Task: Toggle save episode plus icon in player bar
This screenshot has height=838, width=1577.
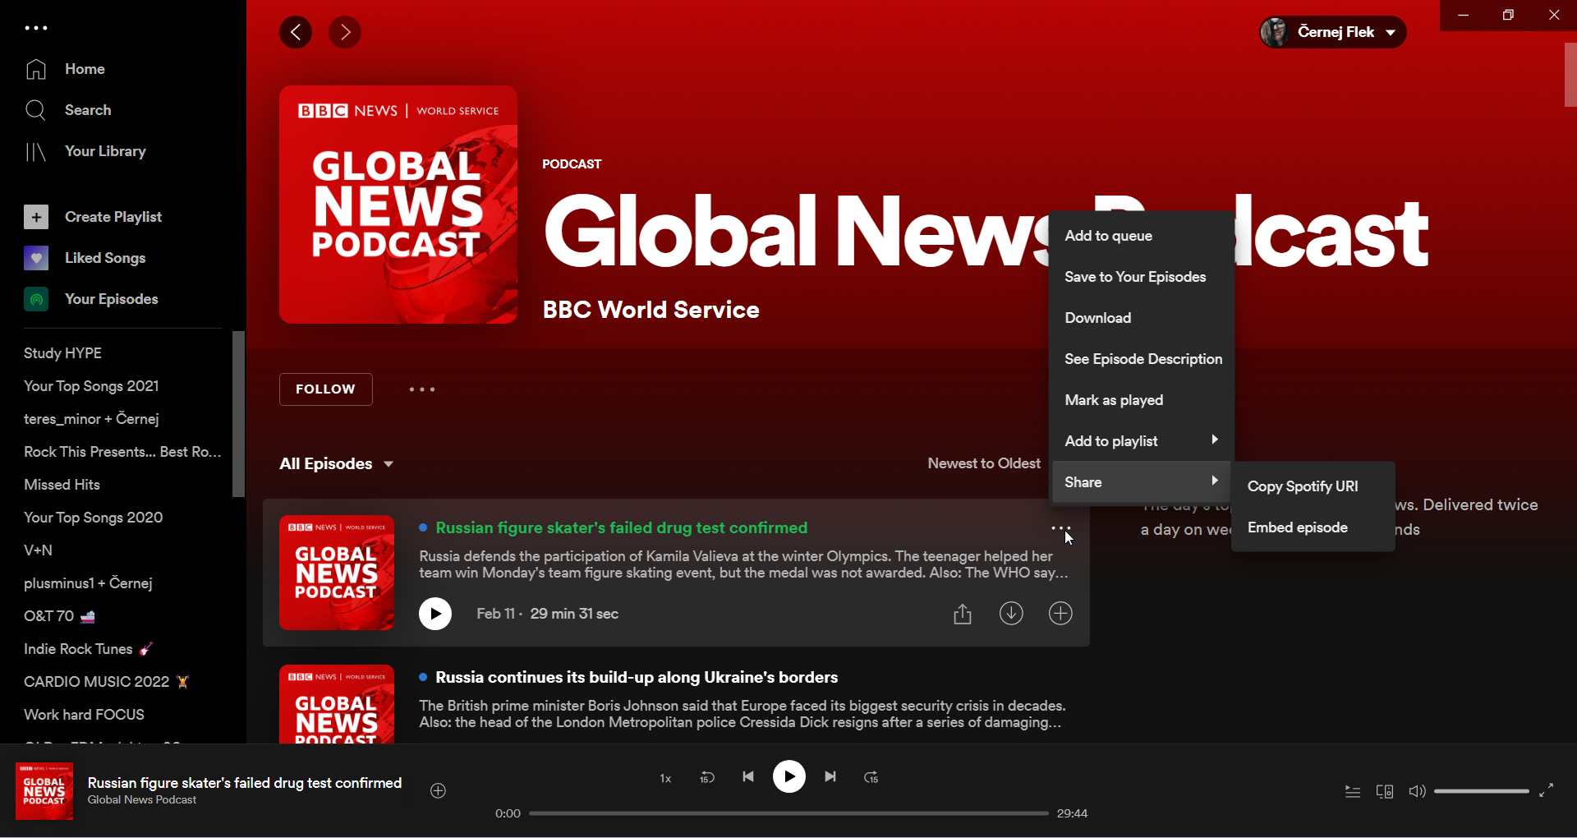Action: click(x=439, y=790)
